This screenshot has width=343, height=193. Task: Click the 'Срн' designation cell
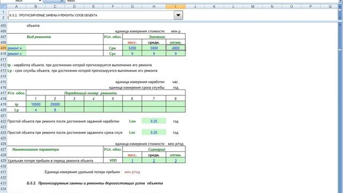coord(113,48)
